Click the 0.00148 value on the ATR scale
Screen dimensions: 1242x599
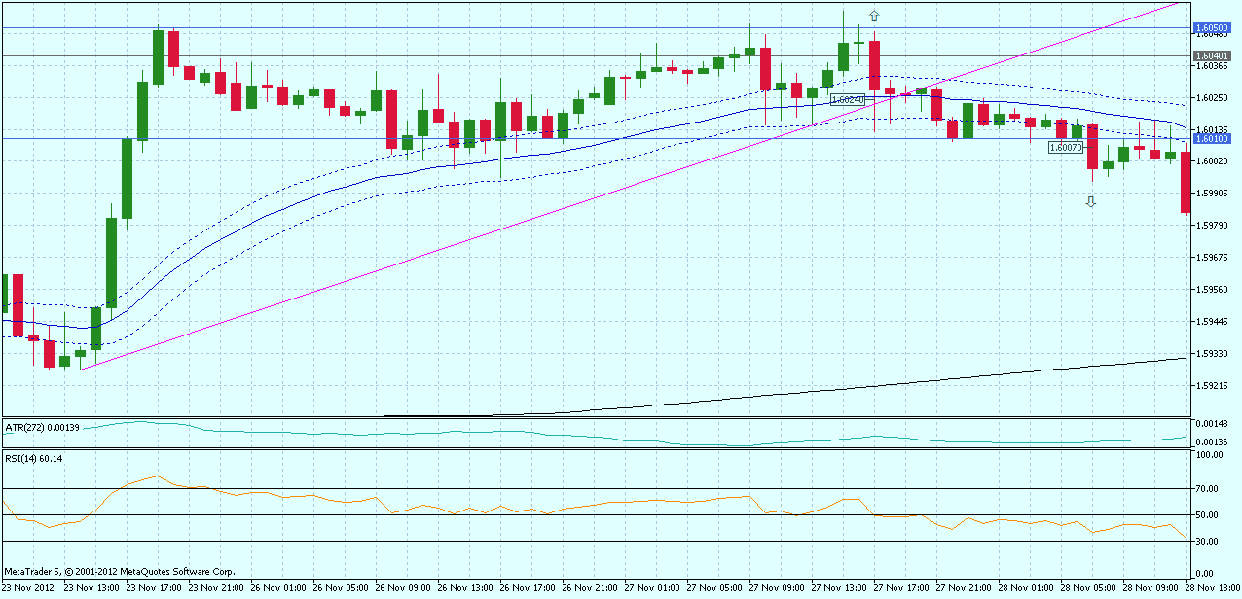click(1213, 423)
